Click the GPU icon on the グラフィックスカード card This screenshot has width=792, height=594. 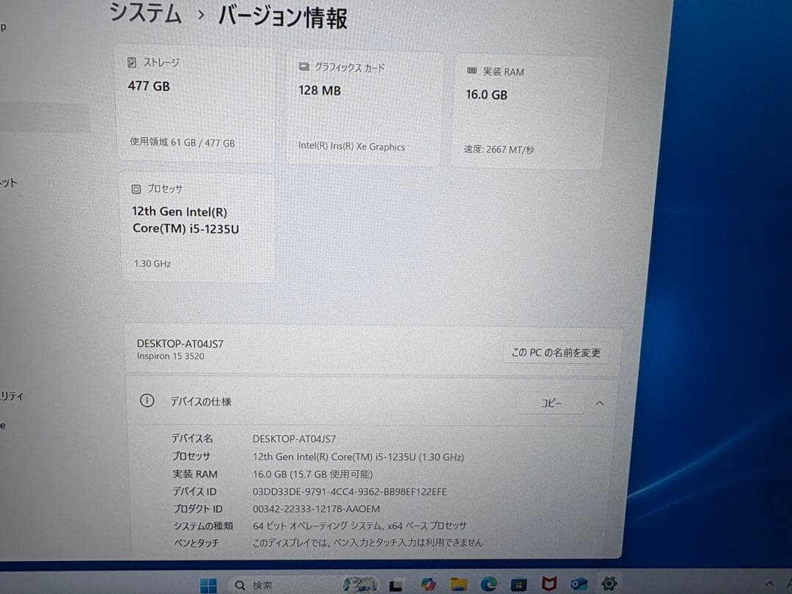(303, 67)
